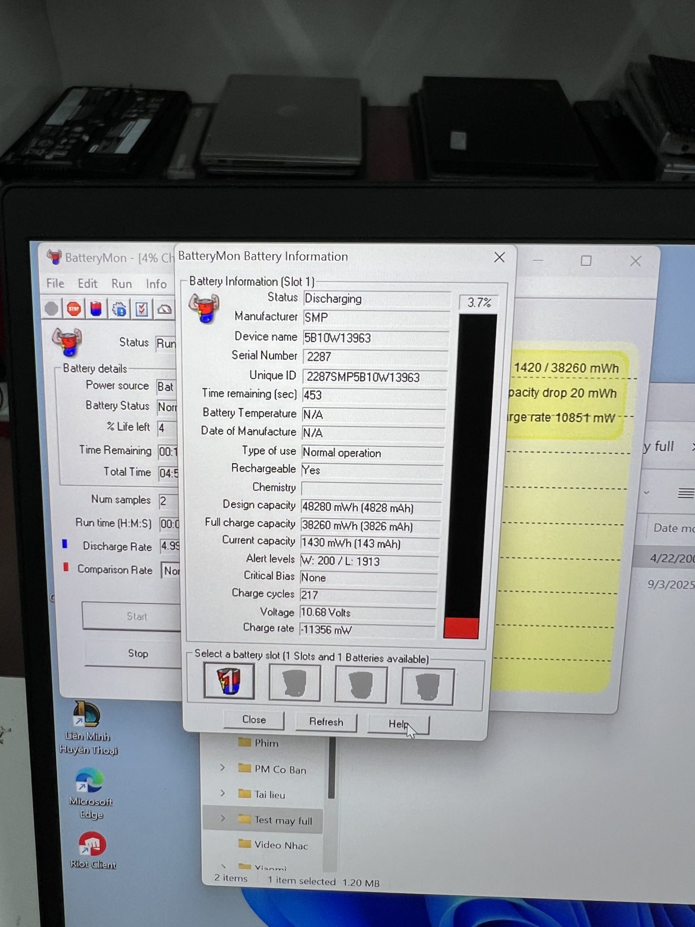Select the third gray battery slot
The image size is (695, 927).
361,684
